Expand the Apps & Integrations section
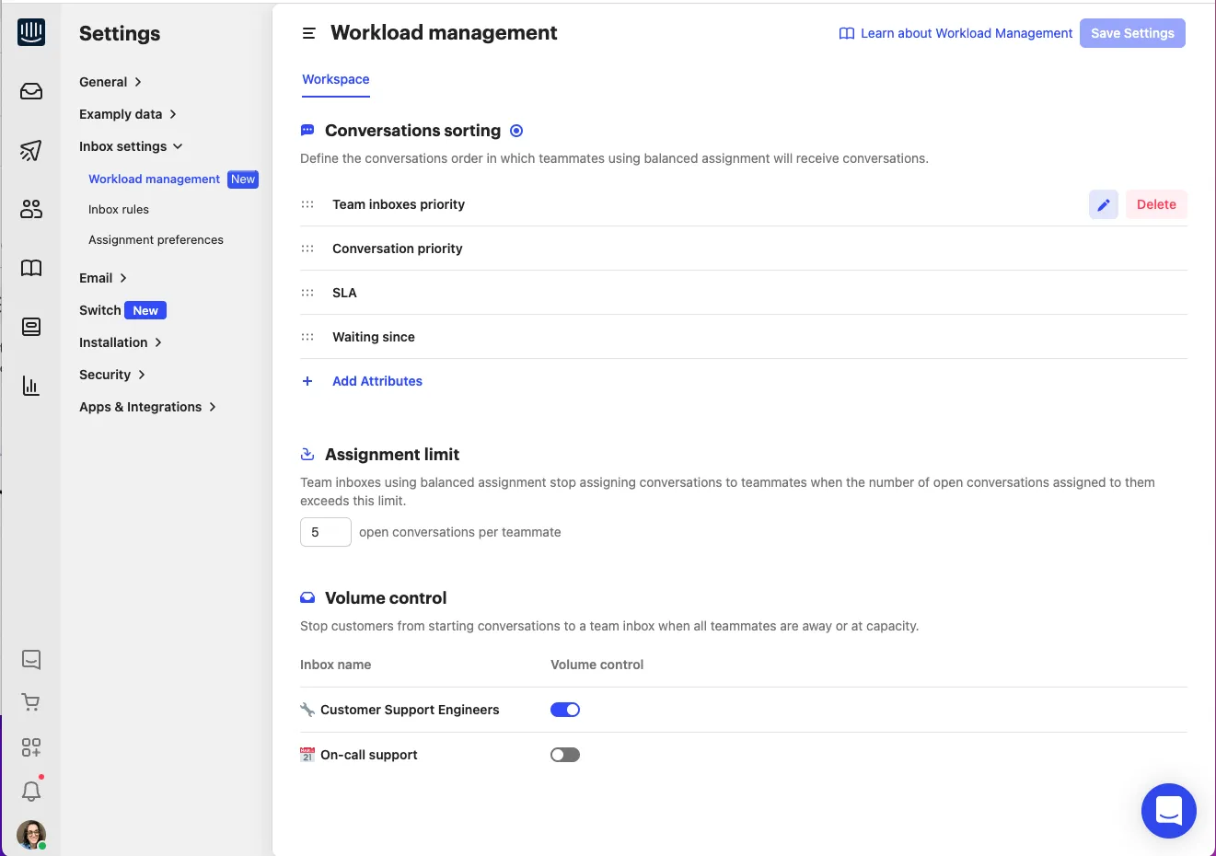Viewport: 1216px width, 856px height. pyautogui.click(x=147, y=407)
